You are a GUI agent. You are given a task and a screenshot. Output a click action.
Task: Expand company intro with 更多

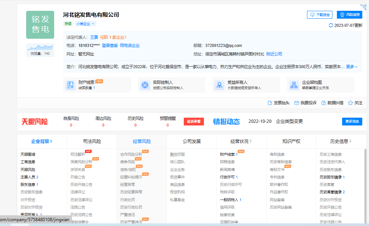pos(352,67)
